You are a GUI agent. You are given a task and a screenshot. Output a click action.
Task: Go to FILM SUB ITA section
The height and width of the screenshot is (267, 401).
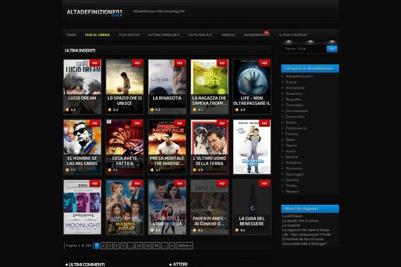tap(129, 35)
